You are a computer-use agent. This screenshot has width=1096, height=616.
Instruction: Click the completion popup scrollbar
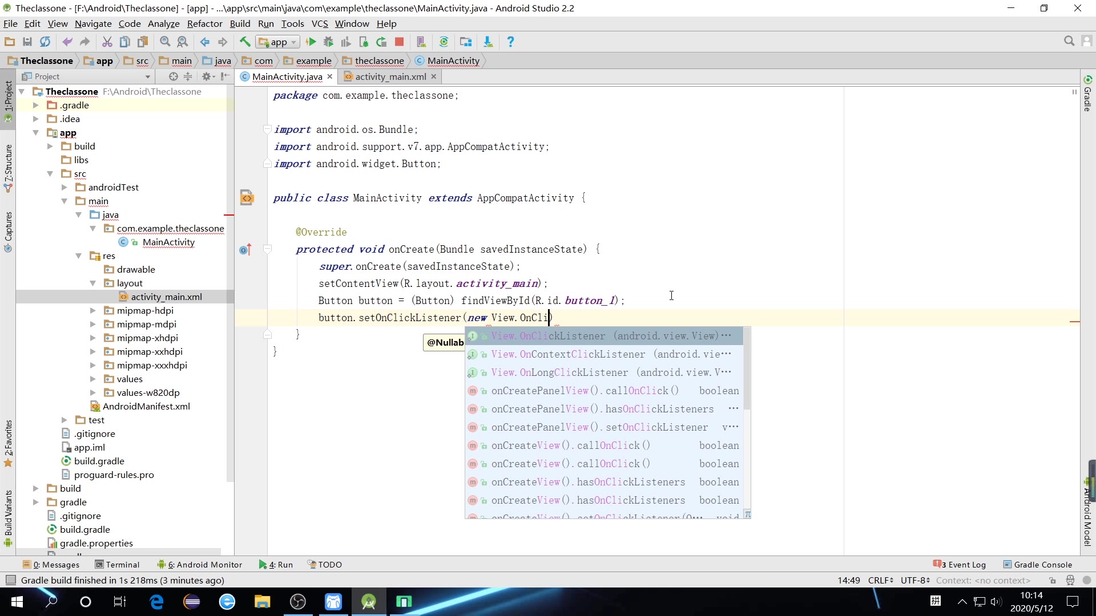pos(747,369)
